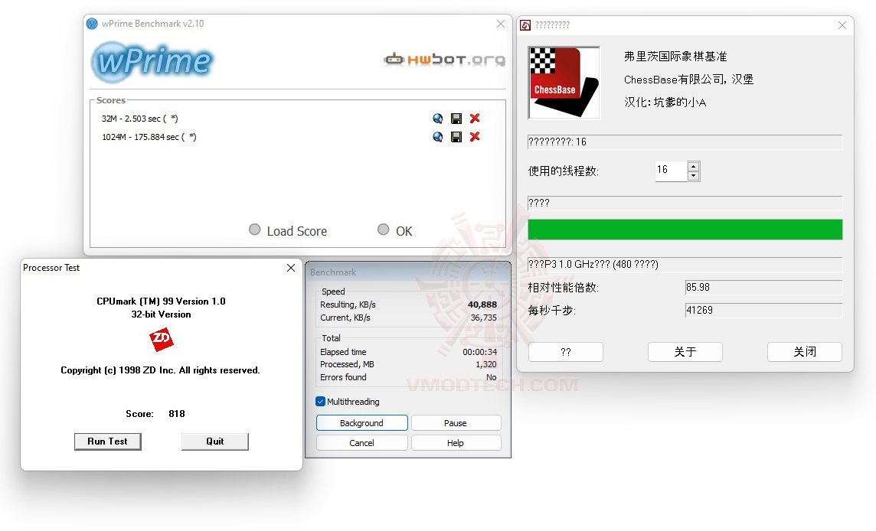The image size is (876, 531).
Task: Close the Processor Test window
Action: tap(291, 268)
